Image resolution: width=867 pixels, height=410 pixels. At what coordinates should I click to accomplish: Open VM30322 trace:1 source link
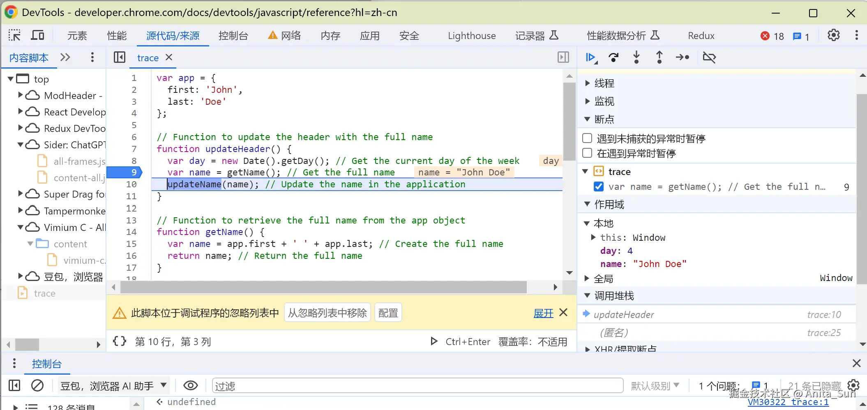(788, 402)
